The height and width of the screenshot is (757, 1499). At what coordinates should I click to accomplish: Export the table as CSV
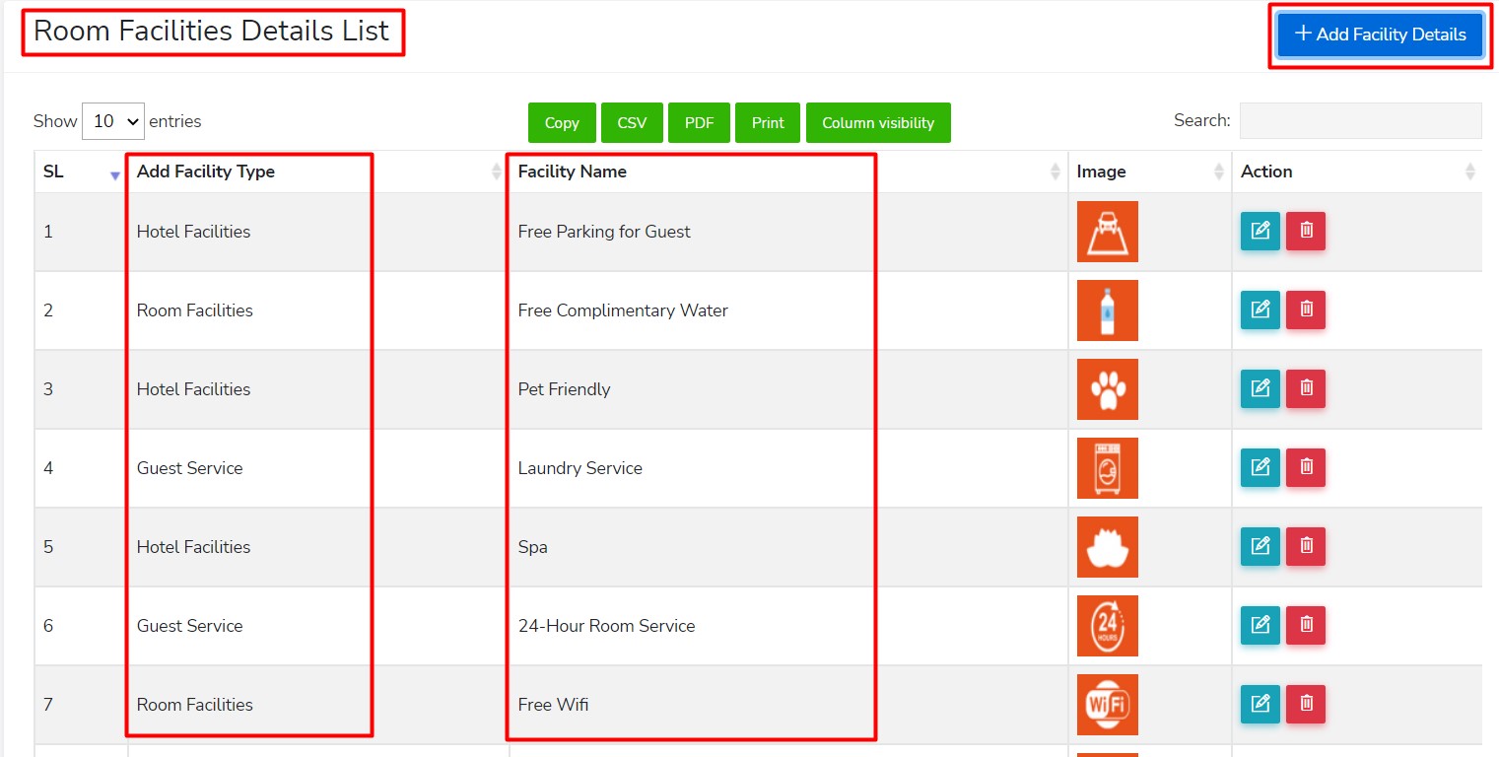pos(632,123)
